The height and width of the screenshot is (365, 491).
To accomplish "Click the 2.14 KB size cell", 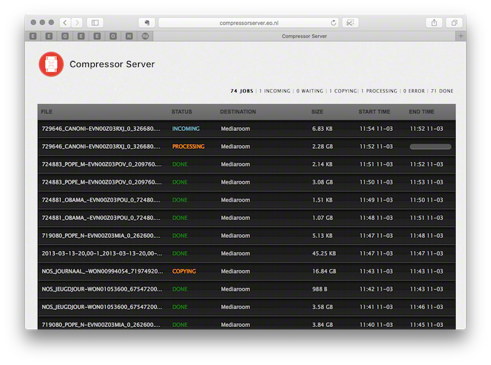I will tap(322, 164).
